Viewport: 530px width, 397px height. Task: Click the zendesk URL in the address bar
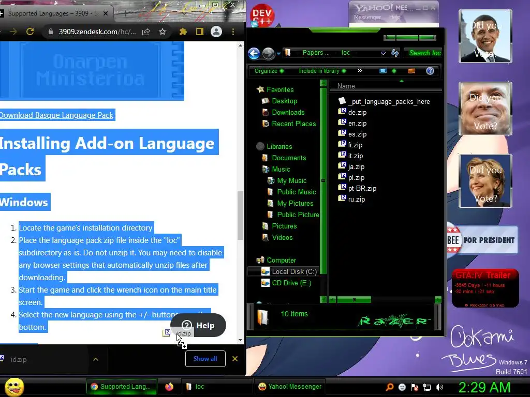coord(97,32)
